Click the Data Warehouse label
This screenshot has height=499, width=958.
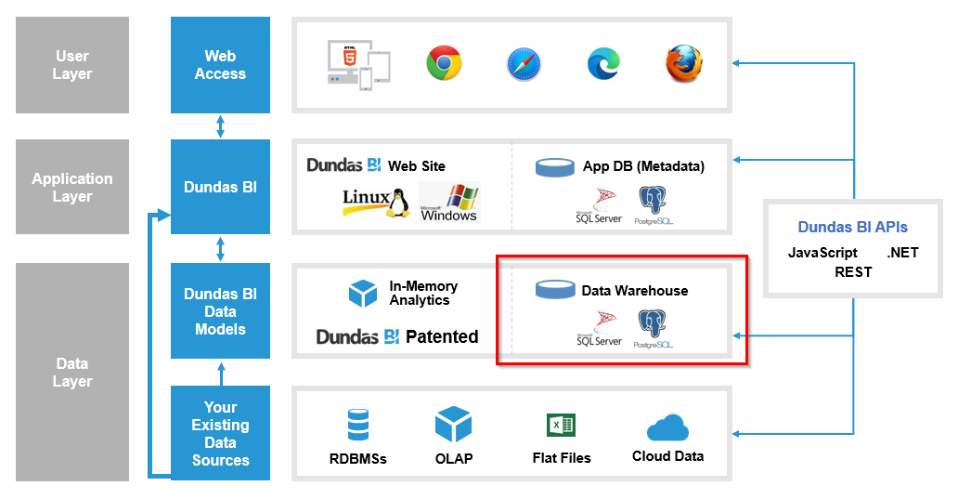(x=635, y=291)
